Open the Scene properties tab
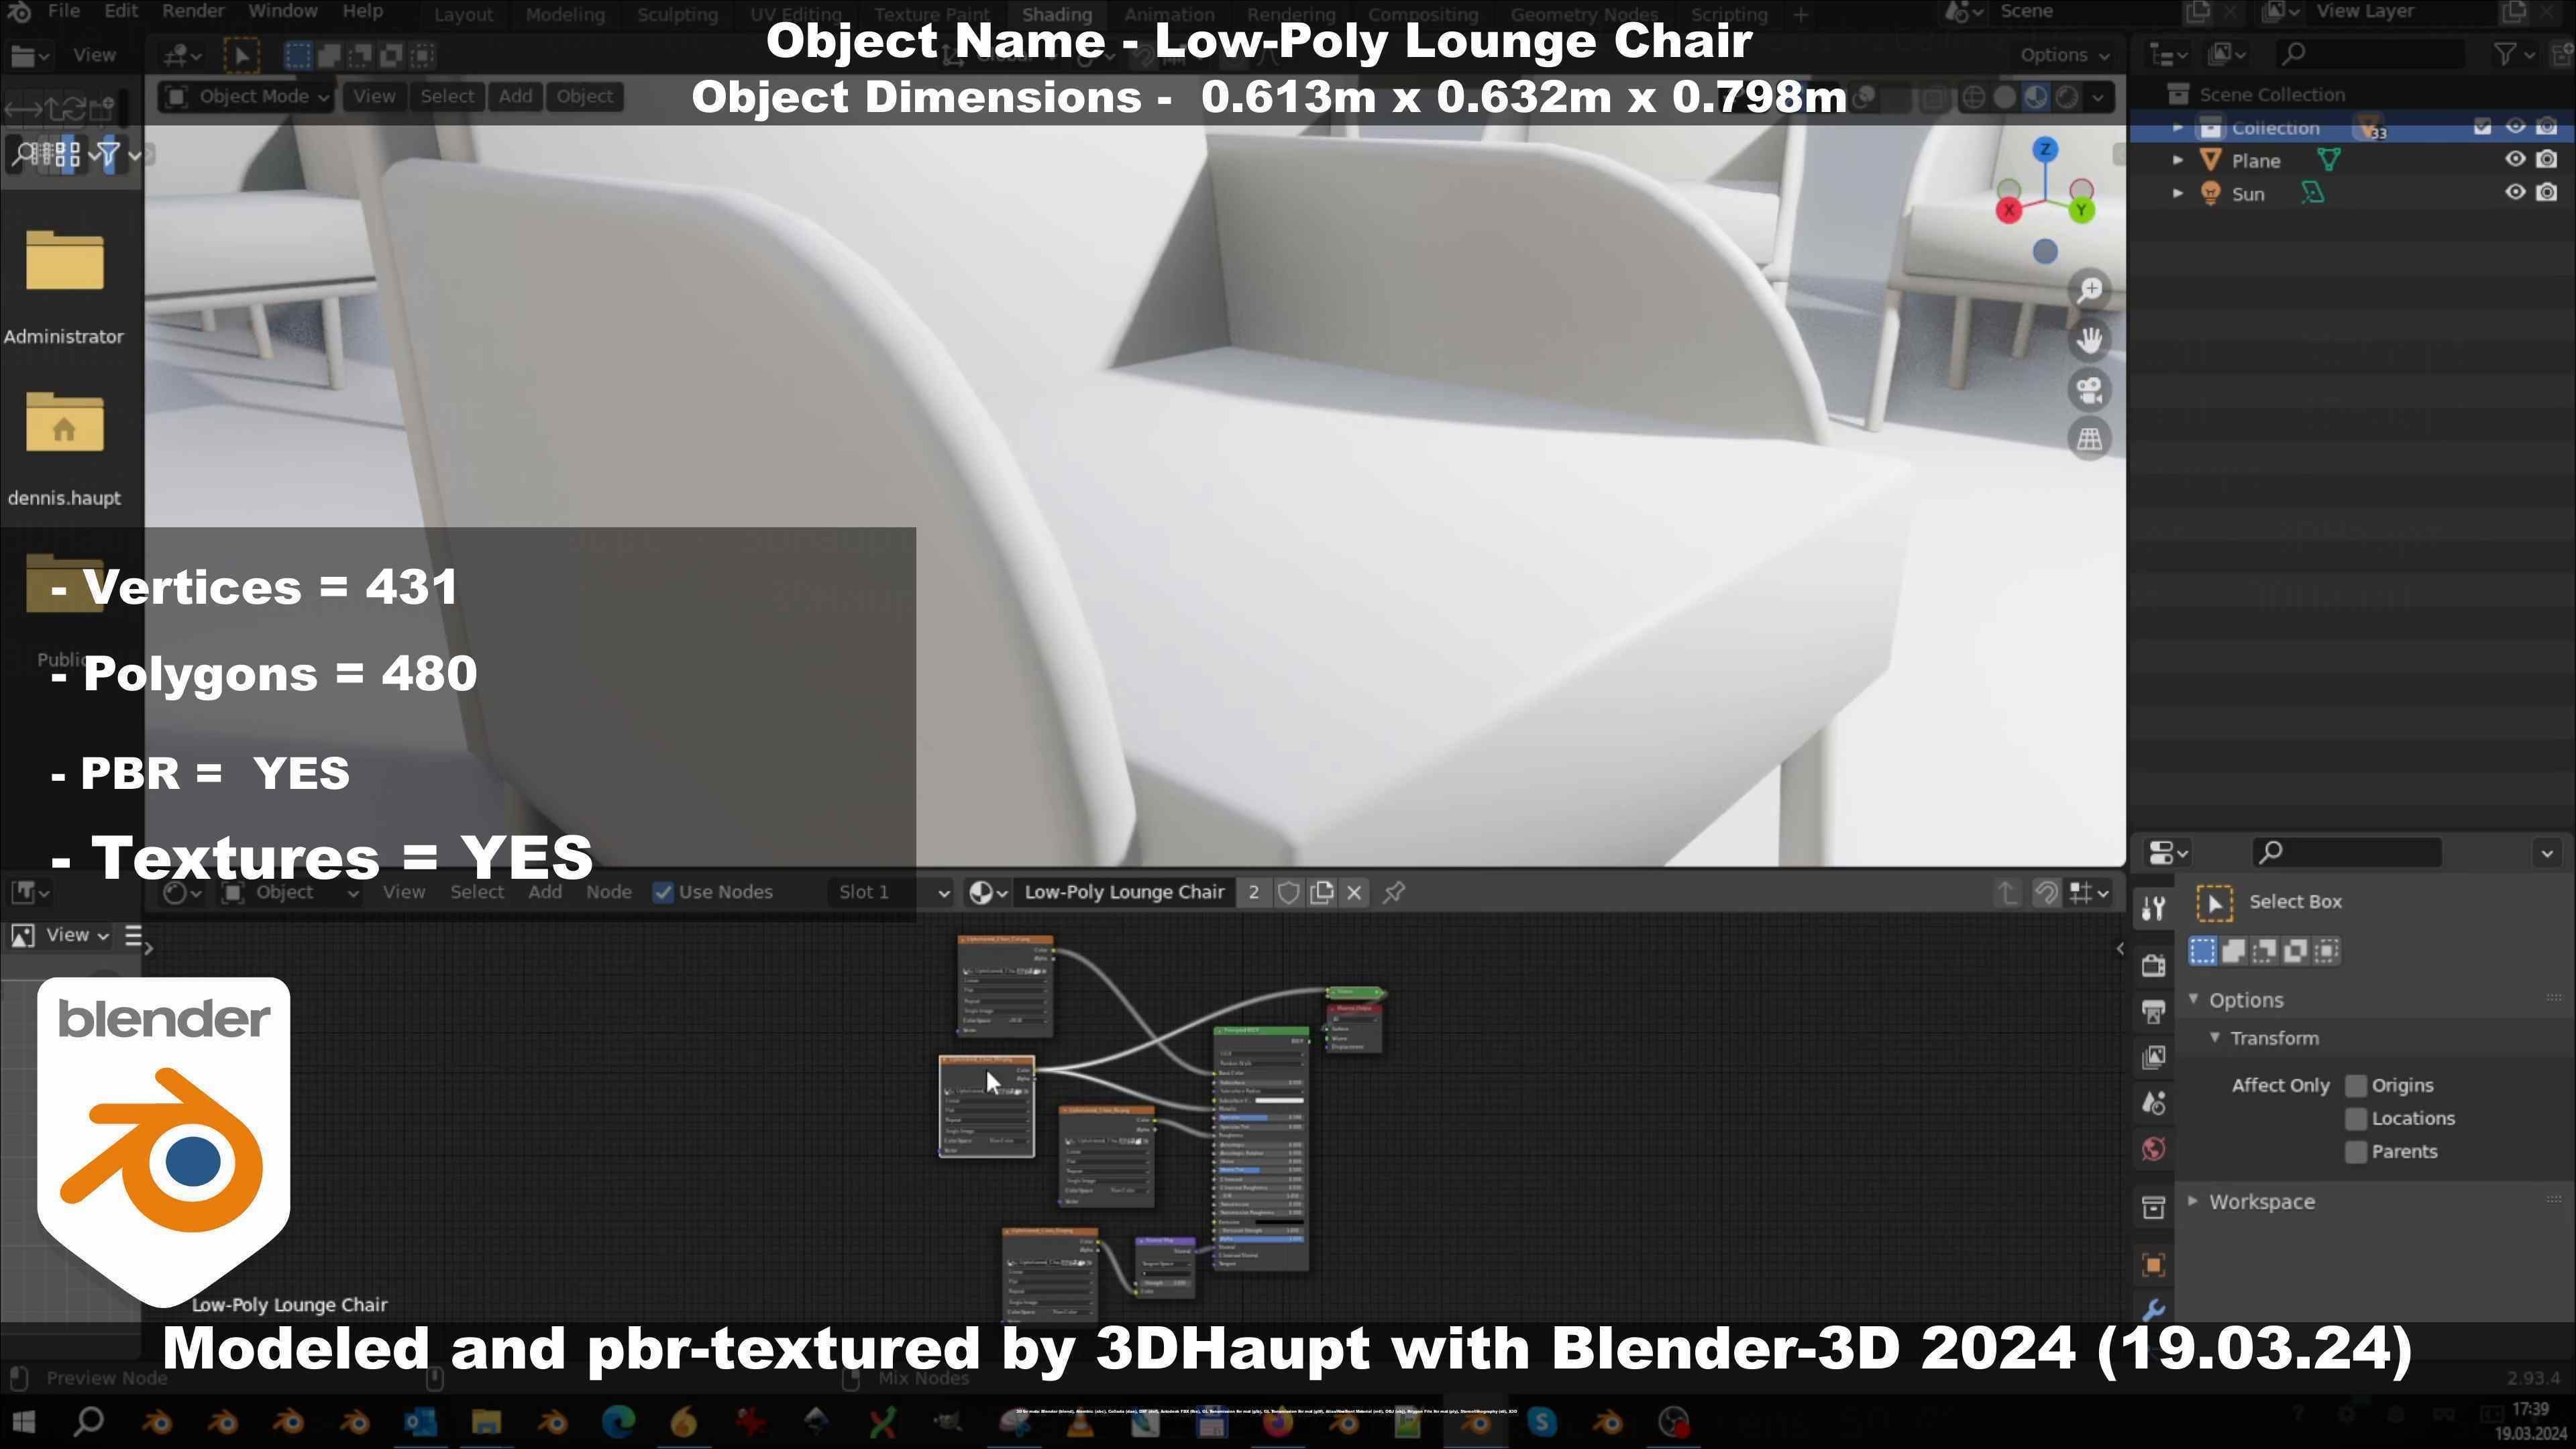The image size is (2576, 1449). click(x=2153, y=1103)
